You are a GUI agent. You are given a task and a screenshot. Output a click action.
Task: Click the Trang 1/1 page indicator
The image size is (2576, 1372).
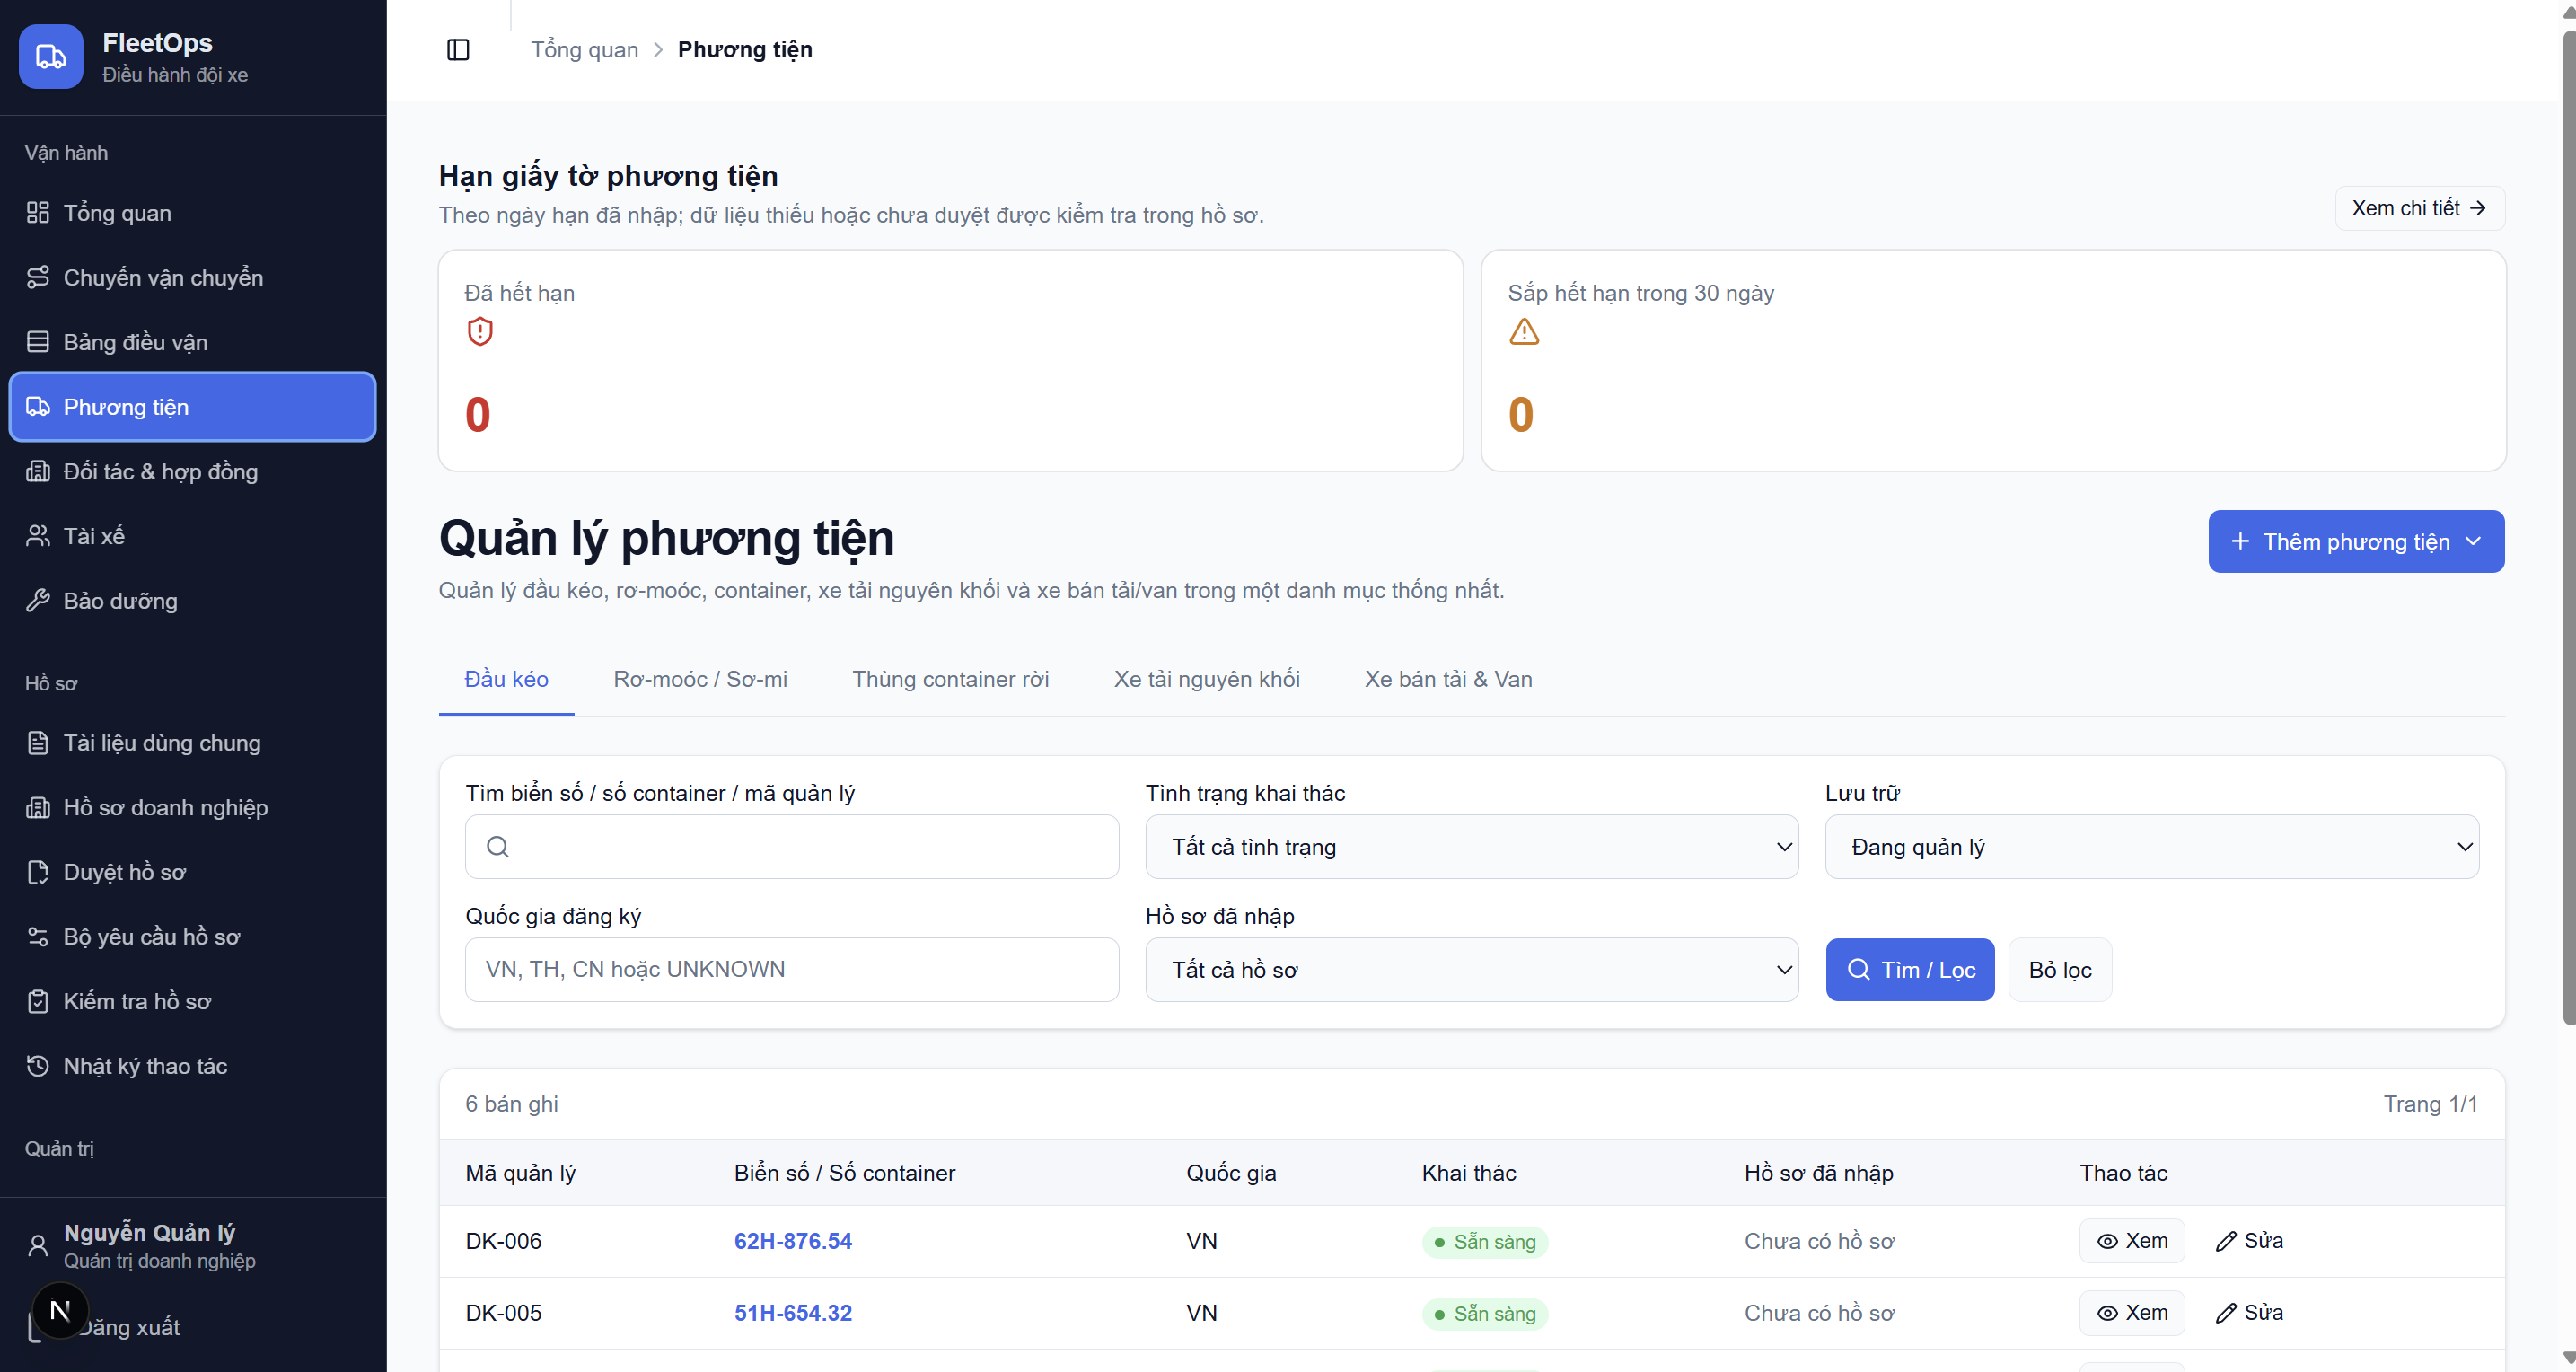click(2430, 1104)
